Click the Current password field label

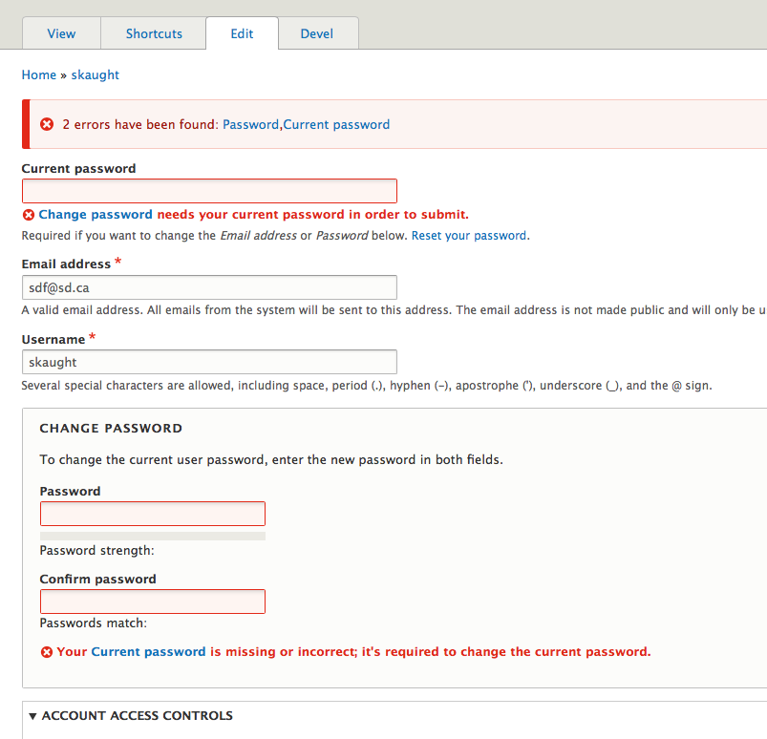pos(78,169)
